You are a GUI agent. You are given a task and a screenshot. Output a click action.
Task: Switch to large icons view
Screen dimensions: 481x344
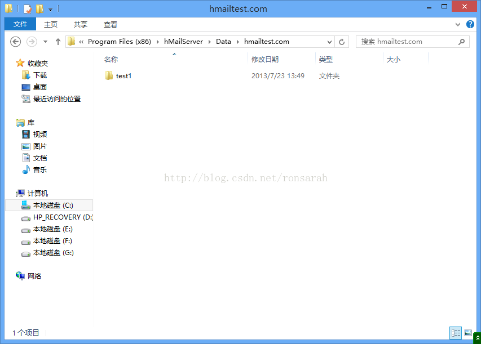(x=468, y=333)
